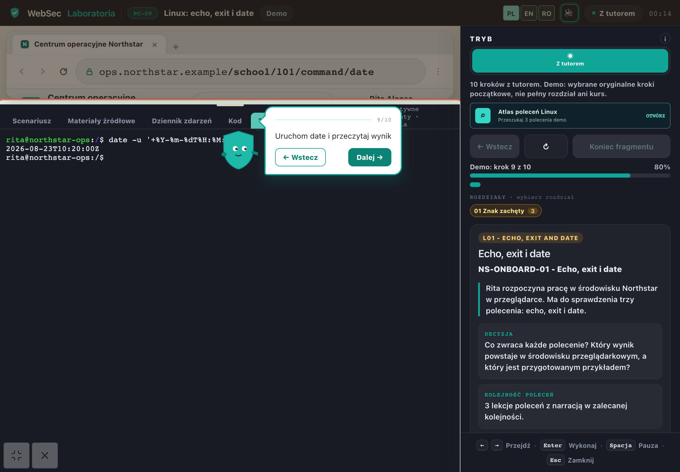This screenshot has height=472, width=680.
Task: Open the info icon next to TRYB
Action: (x=665, y=38)
